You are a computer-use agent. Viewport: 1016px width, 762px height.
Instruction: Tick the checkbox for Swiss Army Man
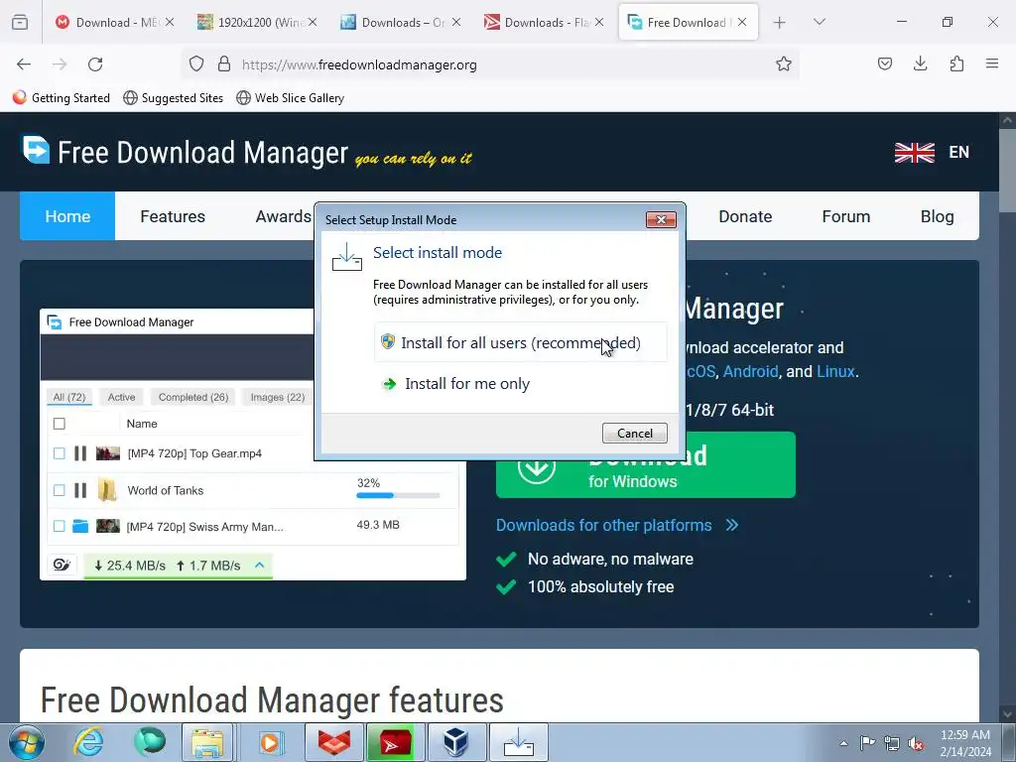tap(59, 526)
